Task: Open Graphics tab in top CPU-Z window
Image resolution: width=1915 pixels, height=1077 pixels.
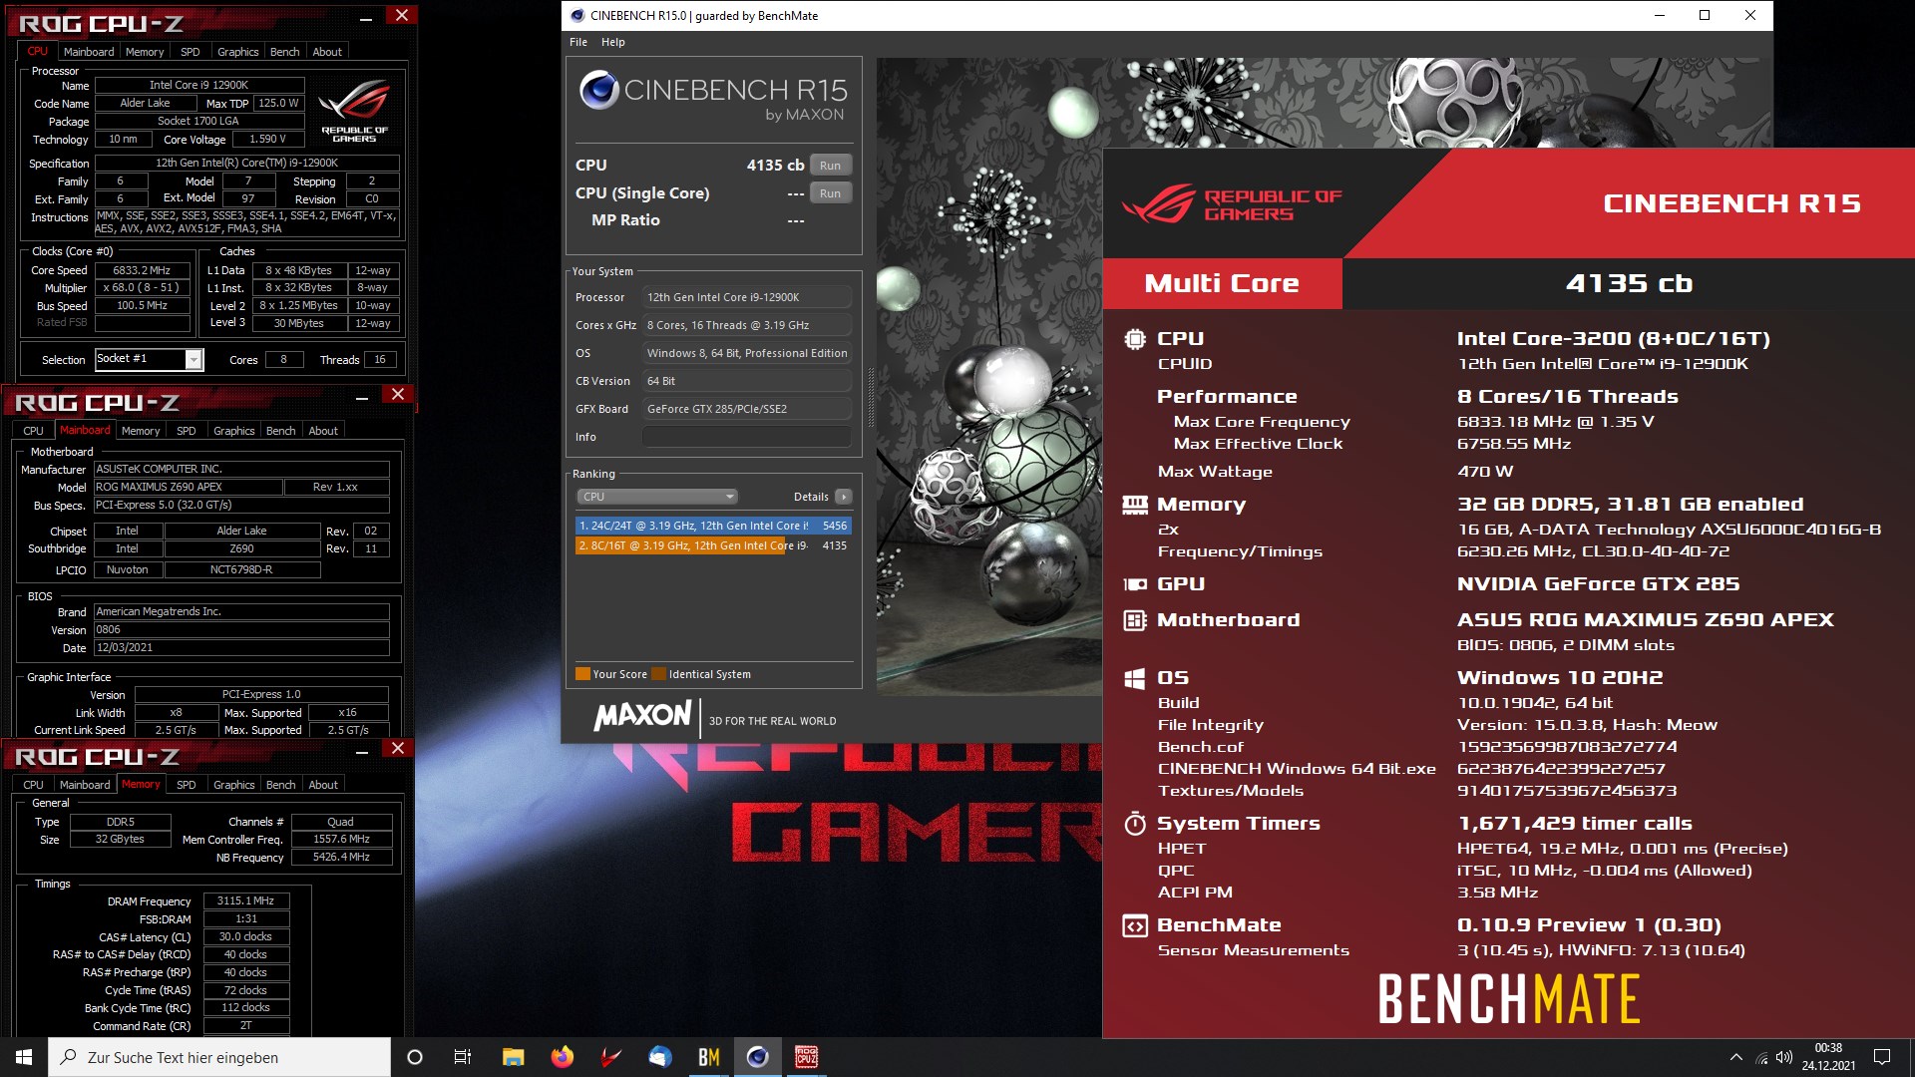Action: point(237,52)
